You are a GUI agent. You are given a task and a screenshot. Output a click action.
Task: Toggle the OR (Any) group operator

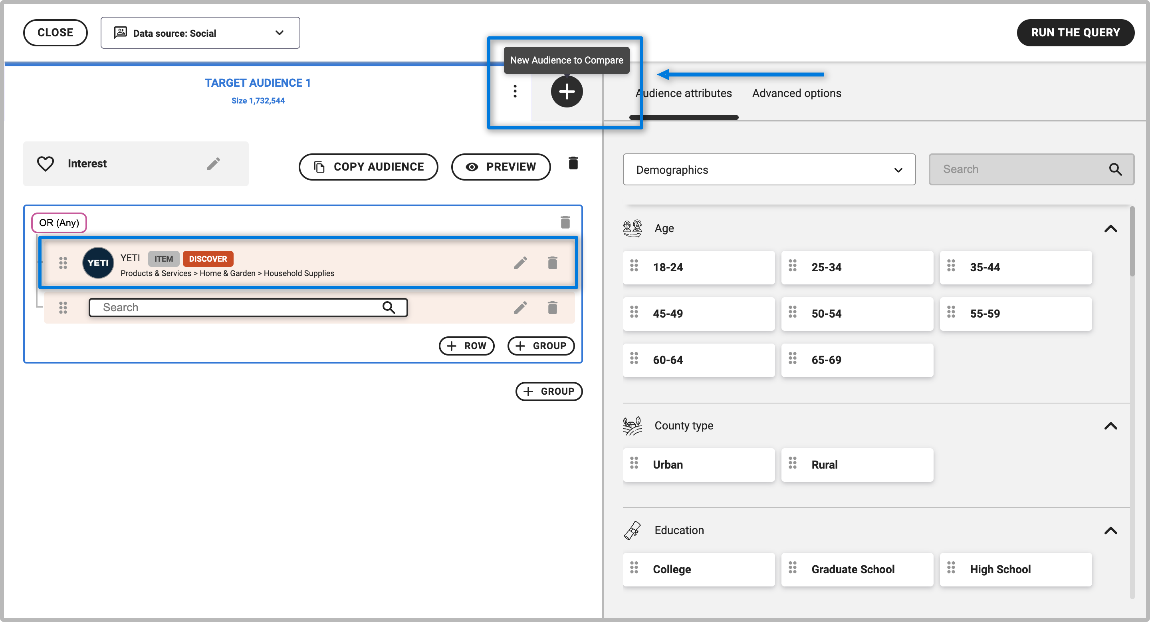point(59,223)
